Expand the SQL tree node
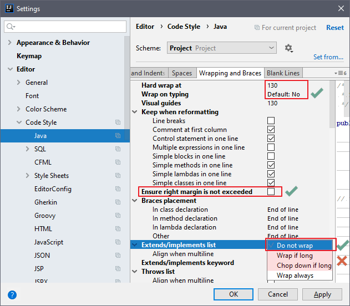The height and width of the screenshot is (306, 350). pos(27,149)
